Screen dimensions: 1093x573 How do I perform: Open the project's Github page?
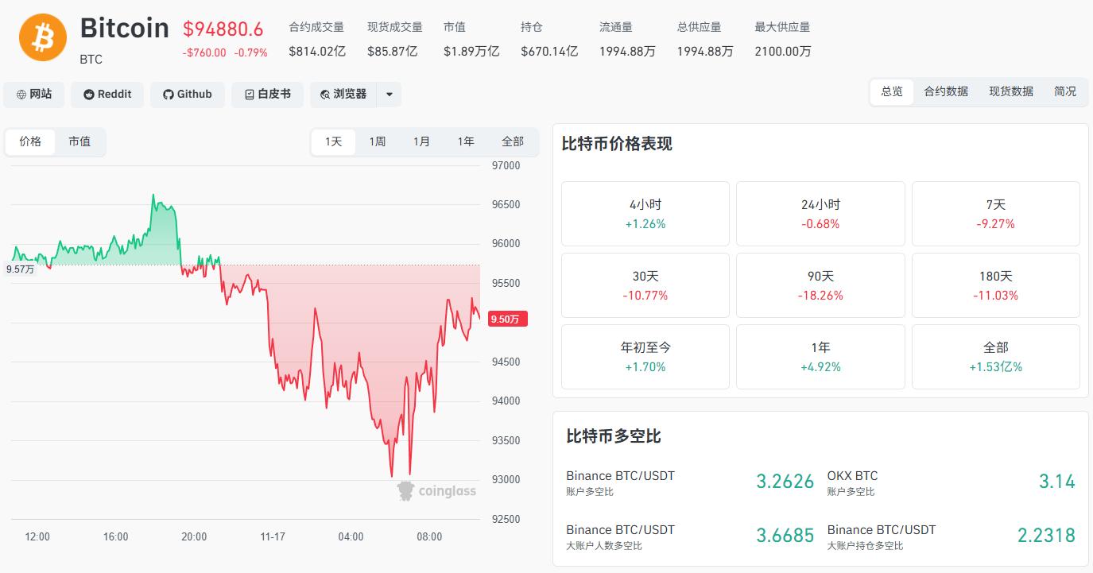click(x=188, y=94)
